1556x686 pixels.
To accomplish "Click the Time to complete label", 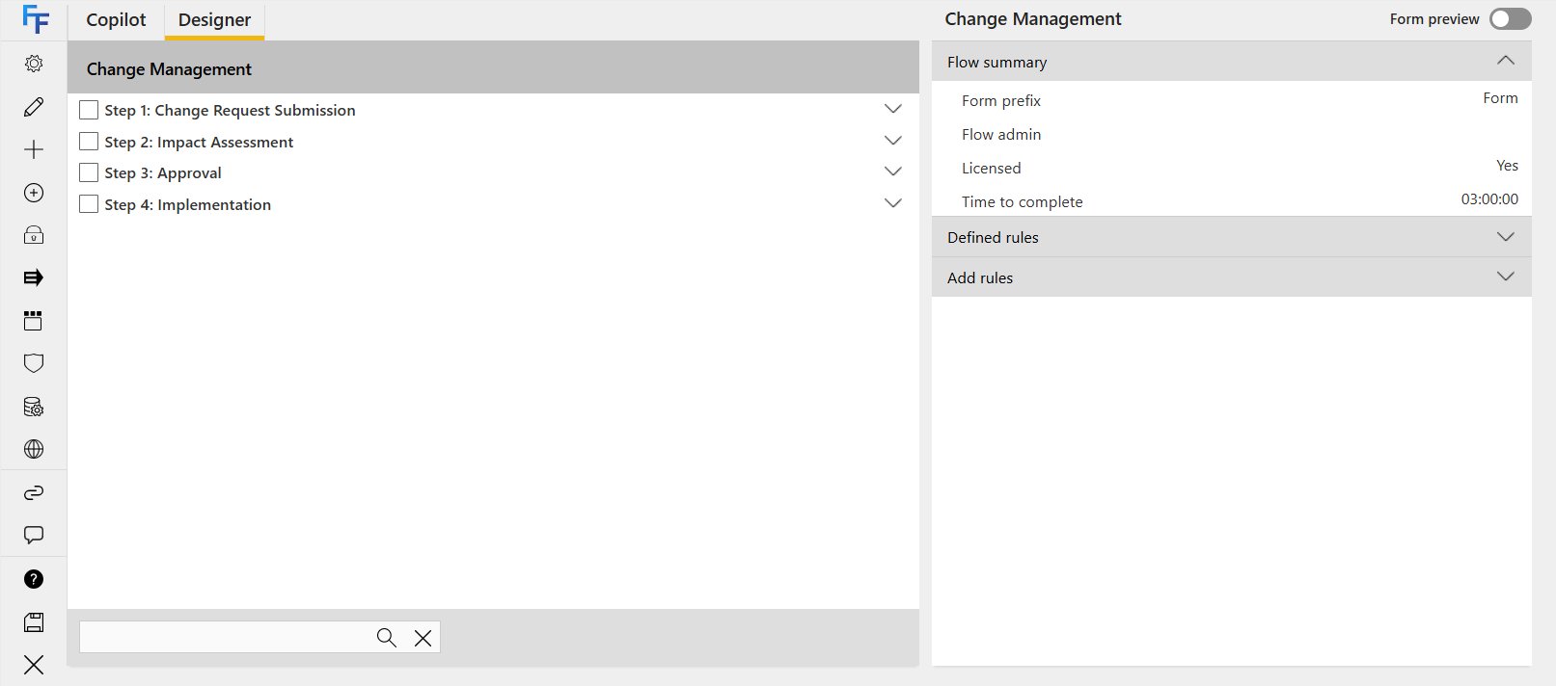I will coord(1022,202).
